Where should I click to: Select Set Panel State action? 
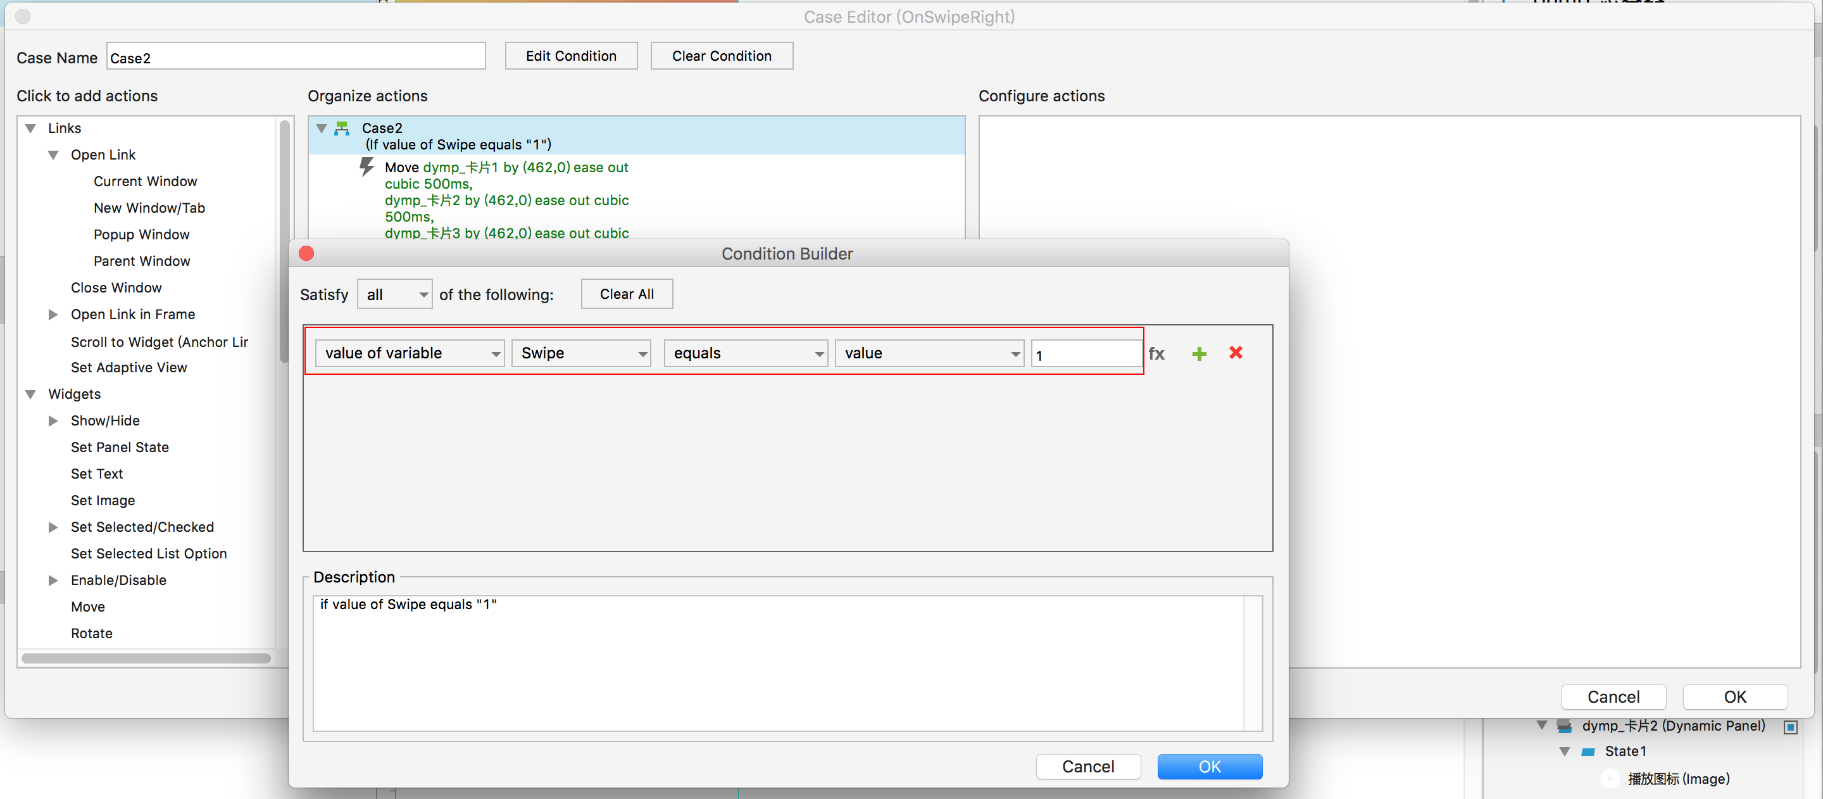[120, 447]
